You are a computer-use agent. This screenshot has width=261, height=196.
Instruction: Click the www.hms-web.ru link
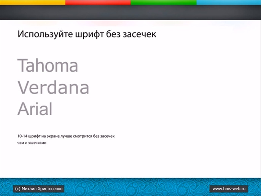(229, 189)
